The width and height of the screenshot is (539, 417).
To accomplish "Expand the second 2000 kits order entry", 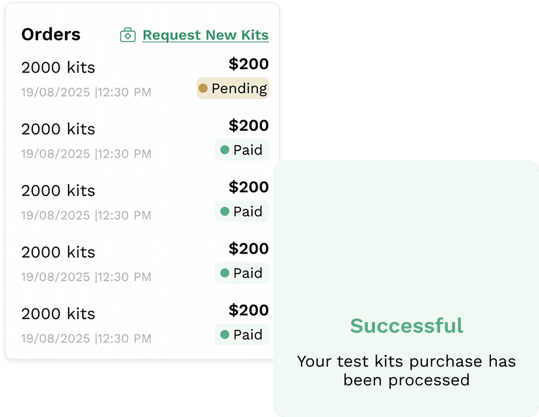I will pyautogui.click(x=59, y=129).
